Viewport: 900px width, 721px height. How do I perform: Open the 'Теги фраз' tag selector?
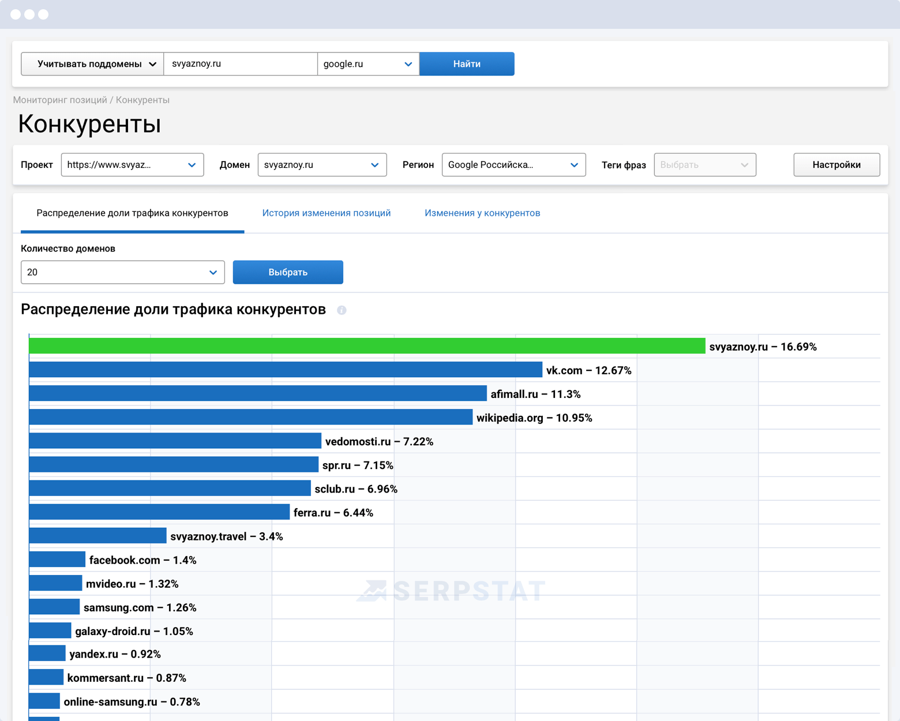704,165
